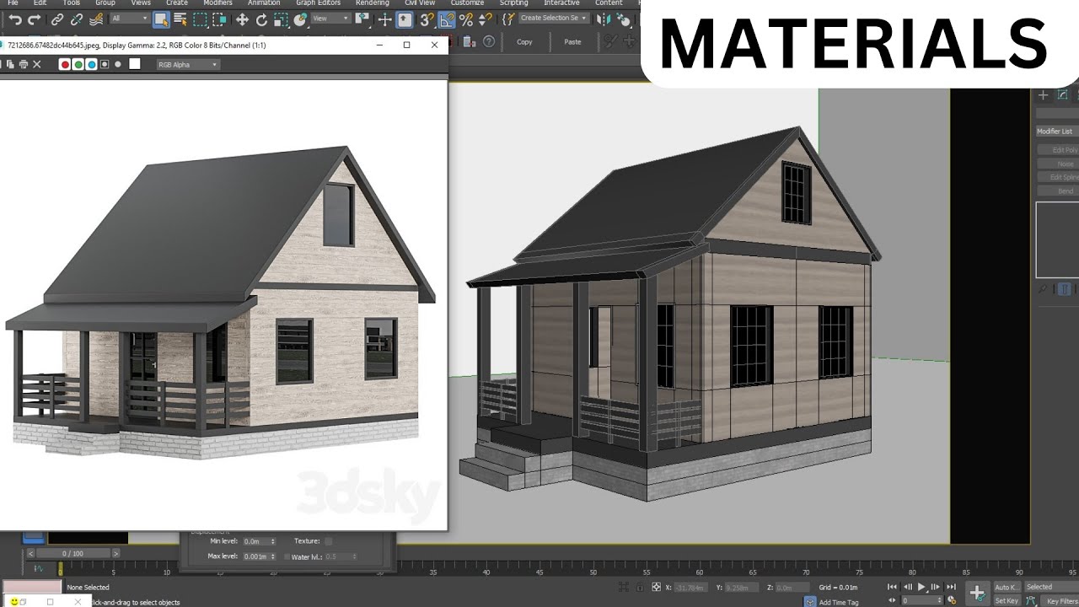This screenshot has height=607, width=1079.
Task: Click the Redo arrow in main toolbar
Action: pyautogui.click(x=35, y=19)
